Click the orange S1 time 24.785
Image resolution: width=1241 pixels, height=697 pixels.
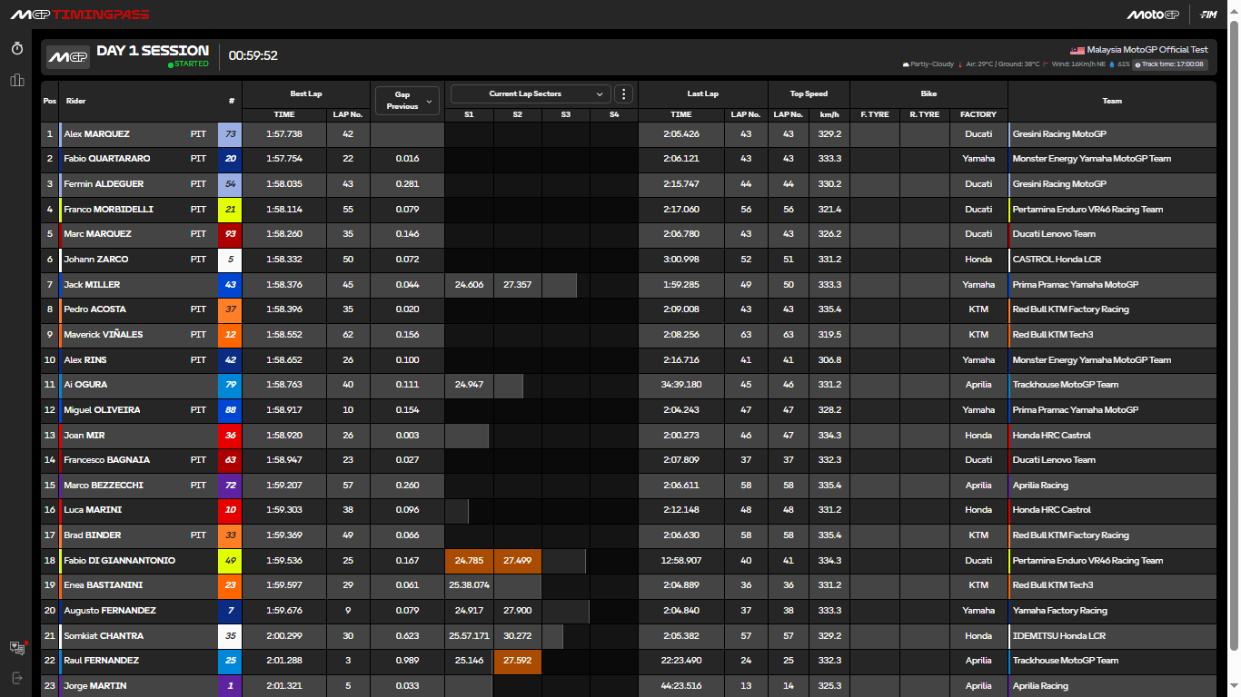click(469, 561)
